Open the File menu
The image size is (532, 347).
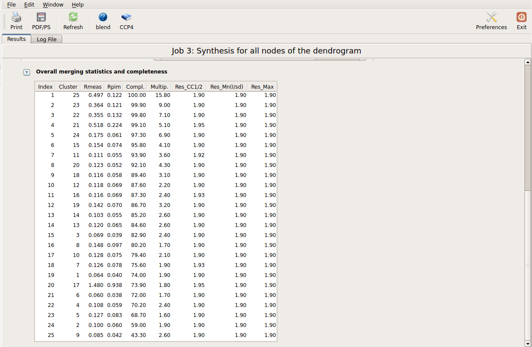pos(11,5)
